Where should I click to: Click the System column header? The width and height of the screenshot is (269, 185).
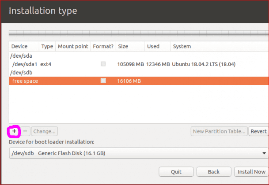(x=219, y=46)
